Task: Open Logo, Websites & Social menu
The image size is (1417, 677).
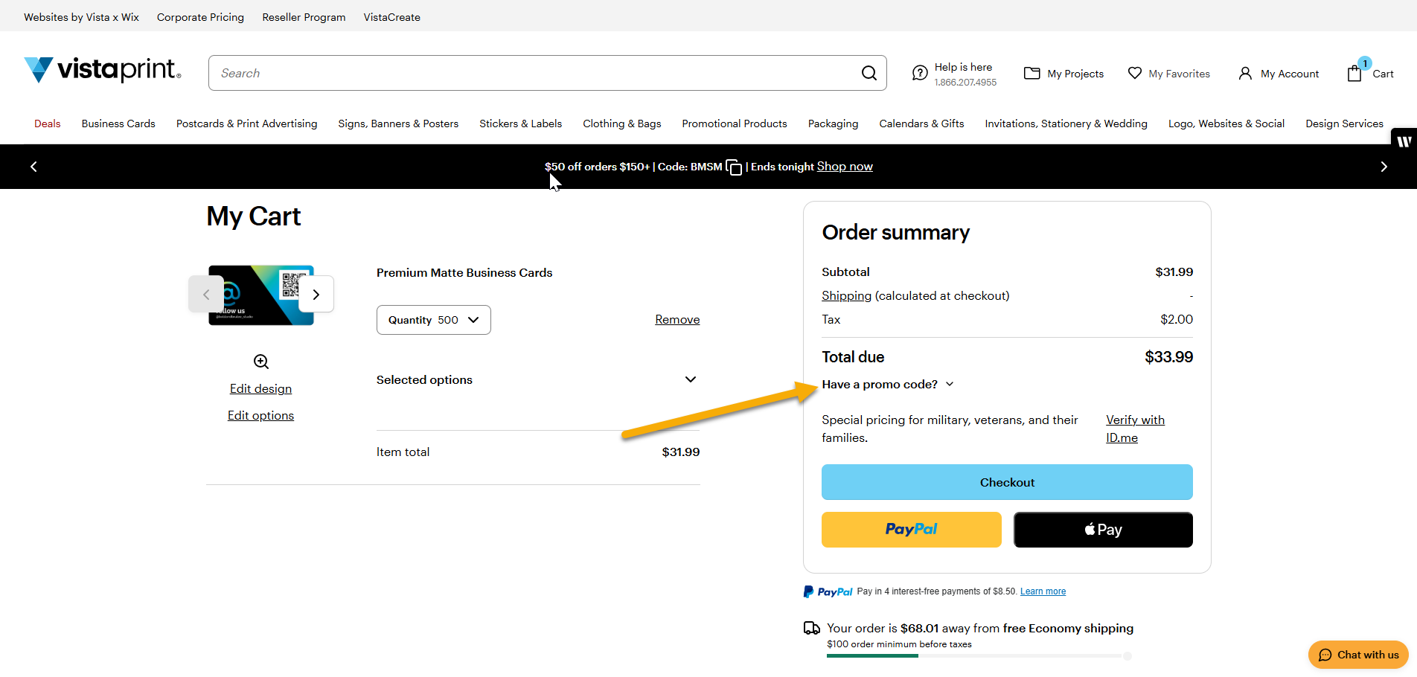Action: click(1226, 123)
